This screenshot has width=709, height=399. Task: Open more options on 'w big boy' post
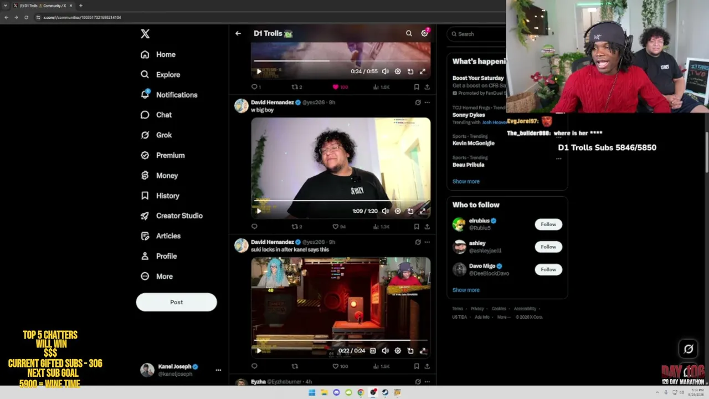(x=427, y=103)
